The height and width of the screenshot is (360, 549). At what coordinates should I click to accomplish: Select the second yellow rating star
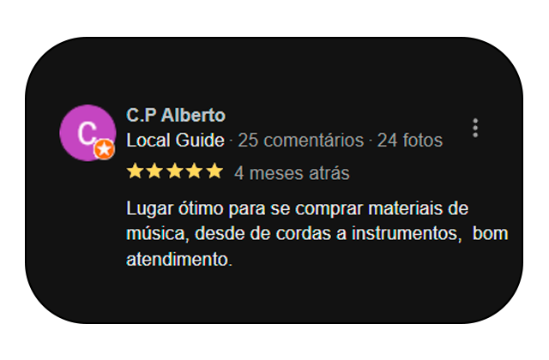(x=154, y=171)
